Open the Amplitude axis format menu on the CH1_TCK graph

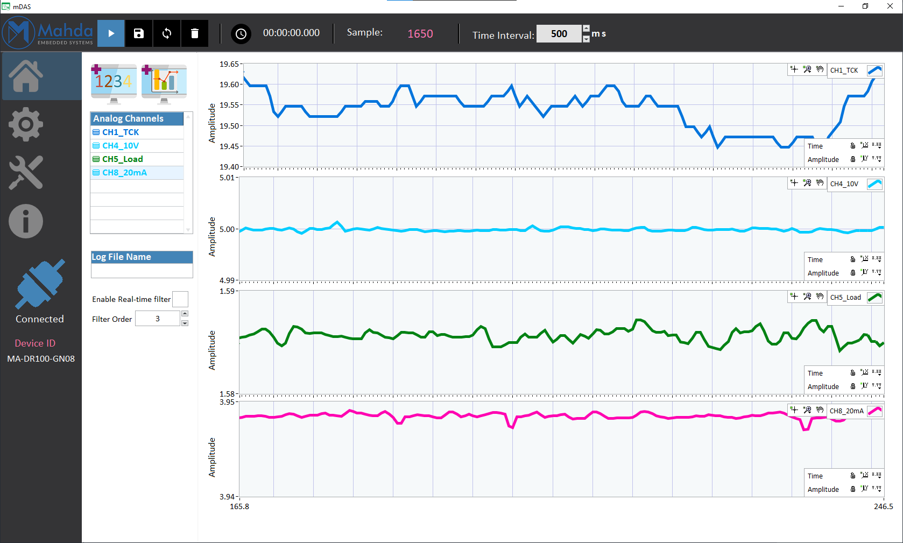[x=877, y=159]
